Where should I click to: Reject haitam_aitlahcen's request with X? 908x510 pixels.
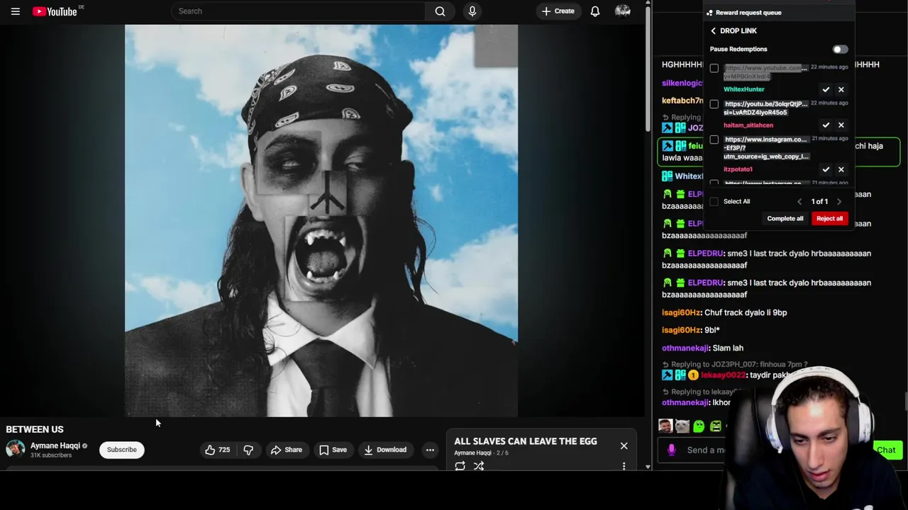click(841, 125)
